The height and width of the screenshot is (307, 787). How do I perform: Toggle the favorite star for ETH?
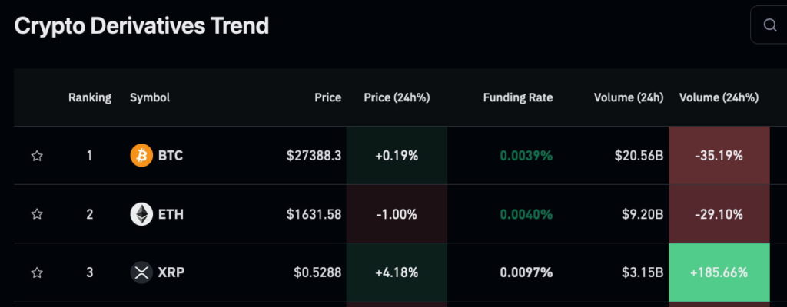pos(37,214)
